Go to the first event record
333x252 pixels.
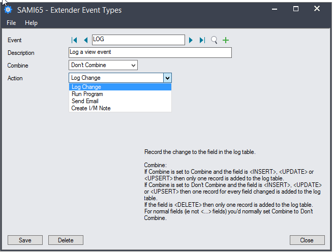pyautogui.click(x=75, y=40)
